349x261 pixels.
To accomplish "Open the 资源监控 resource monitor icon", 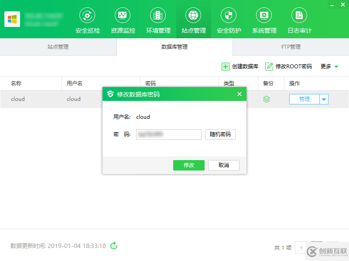I will (123, 15).
